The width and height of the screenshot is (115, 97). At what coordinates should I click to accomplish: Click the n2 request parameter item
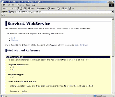pyautogui.click(x=13, y=70)
